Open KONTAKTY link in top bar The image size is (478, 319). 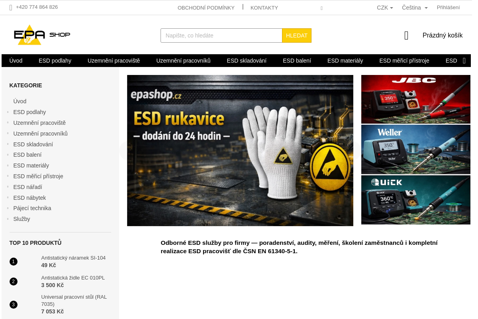pyautogui.click(x=264, y=8)
